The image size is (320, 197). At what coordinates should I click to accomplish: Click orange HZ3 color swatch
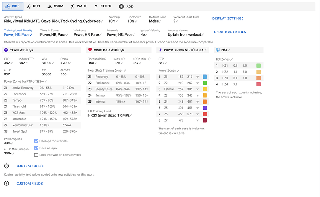pyautogui.click(x=259, y=78)
